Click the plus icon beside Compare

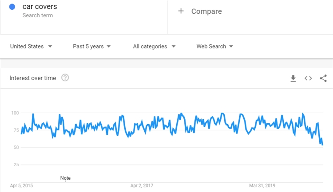pyautogui.click(x=181, y=11)
